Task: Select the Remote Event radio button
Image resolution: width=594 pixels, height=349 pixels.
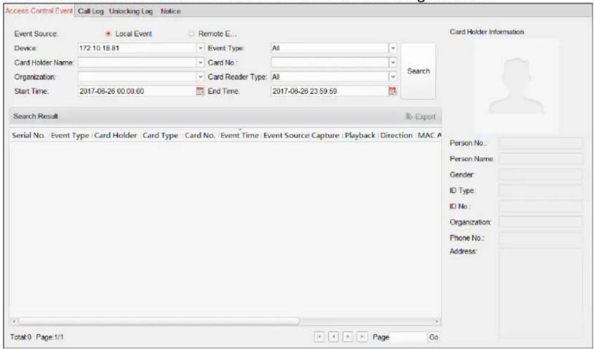Action: (x=192, y=34)
